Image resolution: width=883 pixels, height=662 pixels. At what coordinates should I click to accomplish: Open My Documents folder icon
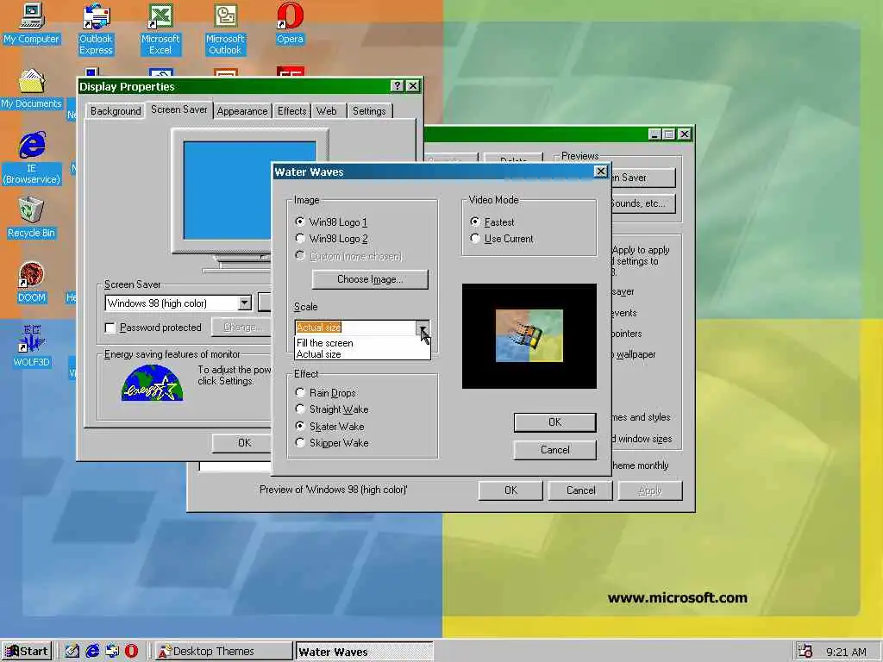(x=32, y=89)
